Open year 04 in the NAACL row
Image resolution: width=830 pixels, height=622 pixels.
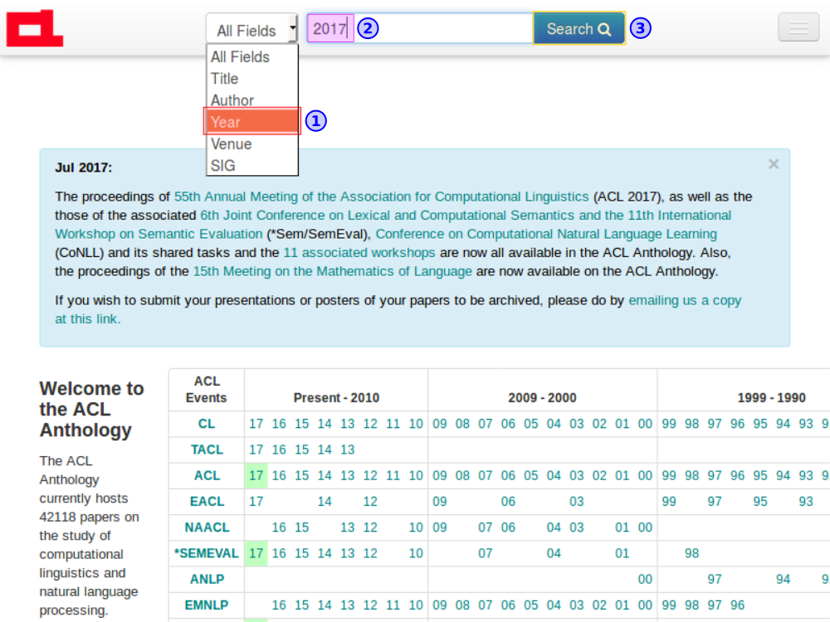(554, 527)
